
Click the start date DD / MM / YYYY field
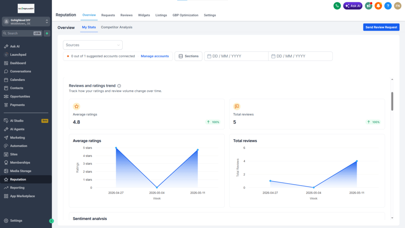point(236,56)
